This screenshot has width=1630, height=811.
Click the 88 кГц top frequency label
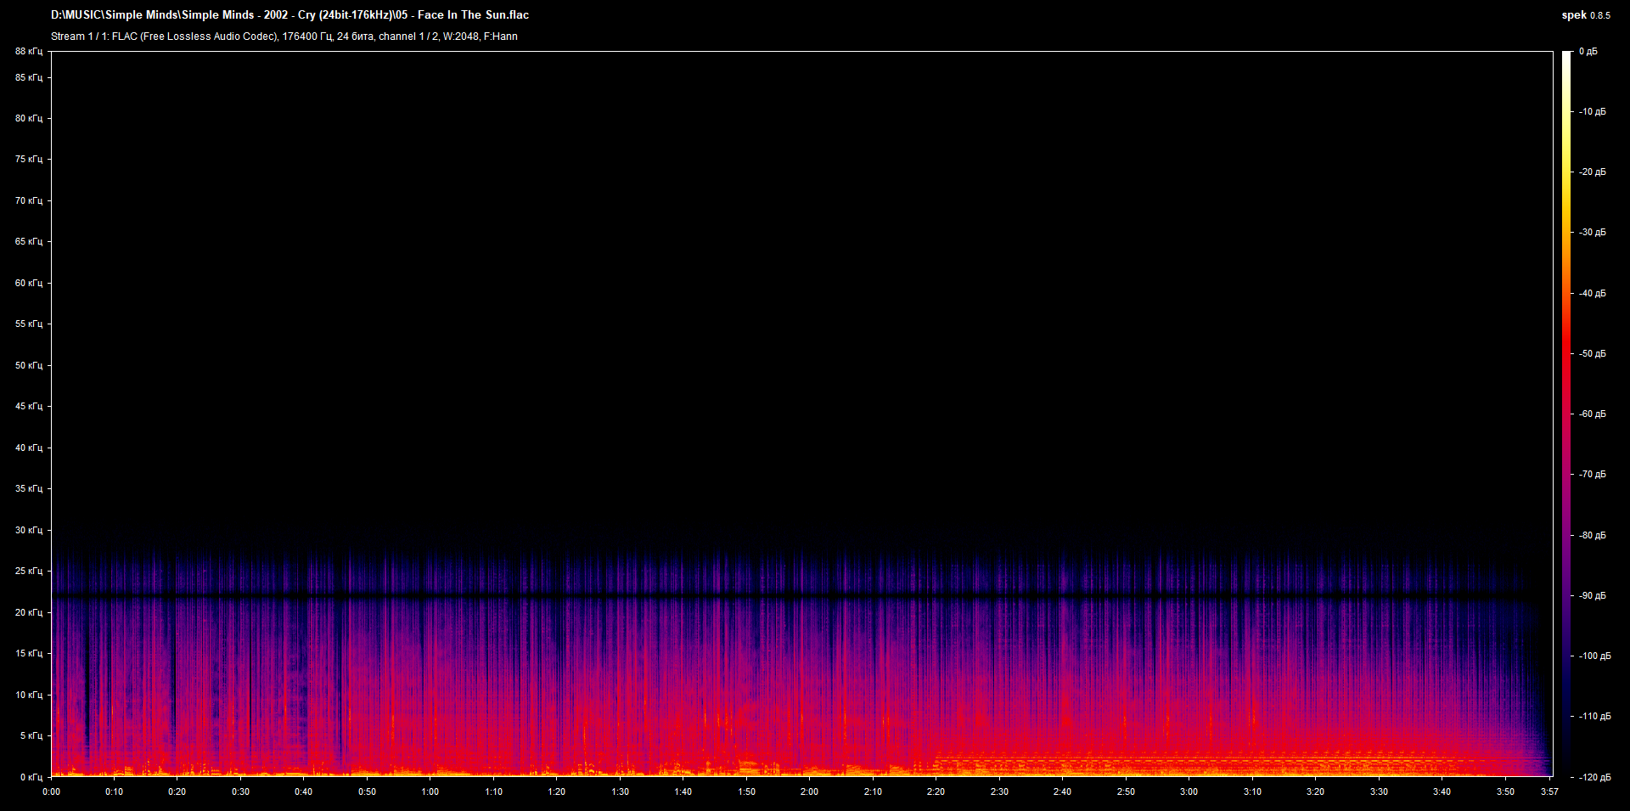tap(29, 52)
